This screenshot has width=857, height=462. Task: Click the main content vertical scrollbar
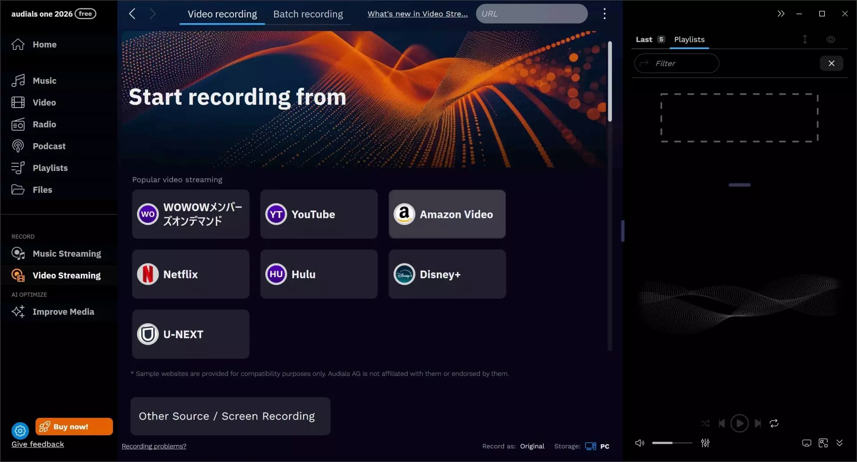[610, 82]
